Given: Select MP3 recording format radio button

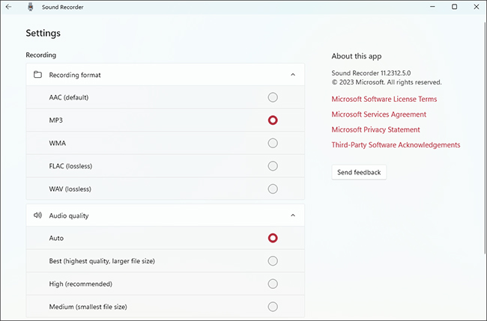Looking at the screenshot, I should [x=273, y=120].
